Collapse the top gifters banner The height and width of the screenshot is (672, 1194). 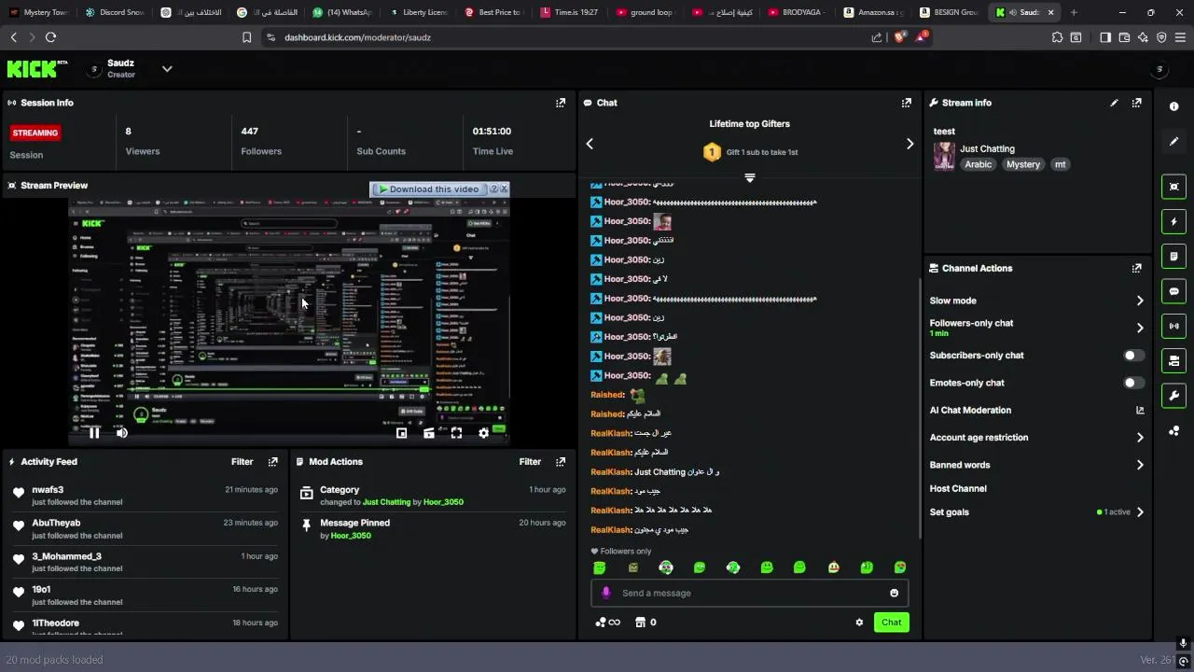749,177
